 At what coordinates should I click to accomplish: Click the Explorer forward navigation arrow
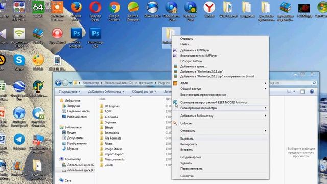(x=65, y=83)
